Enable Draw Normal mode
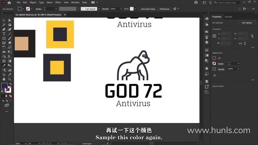The width and height of the screenshot is (258, 145). (3, 101)
